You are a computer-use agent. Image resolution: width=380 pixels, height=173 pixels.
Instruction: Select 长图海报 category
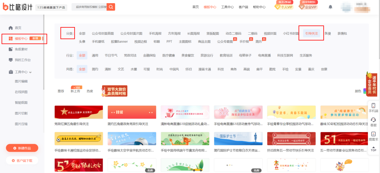194,34
